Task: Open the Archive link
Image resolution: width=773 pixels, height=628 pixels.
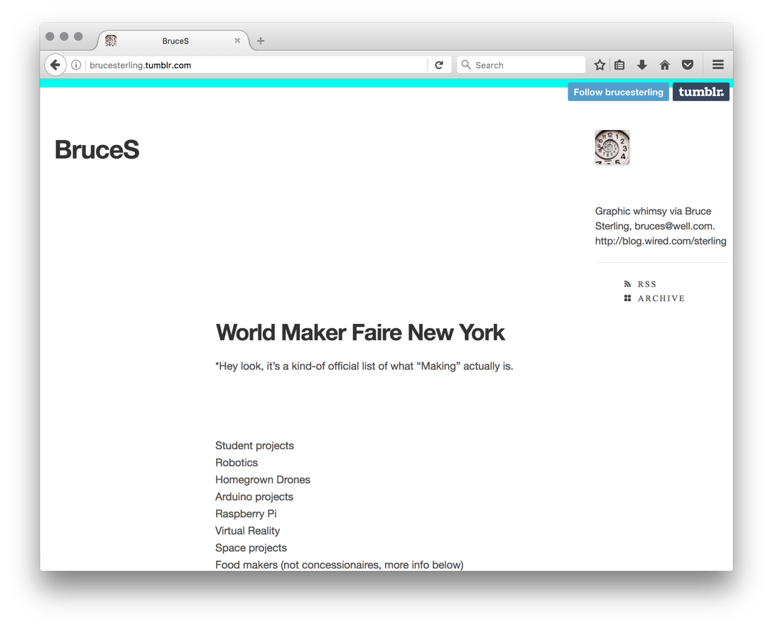Action: 661,298
